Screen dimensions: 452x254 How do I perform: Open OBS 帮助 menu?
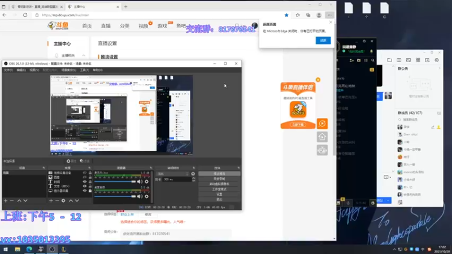coord(98,70)
